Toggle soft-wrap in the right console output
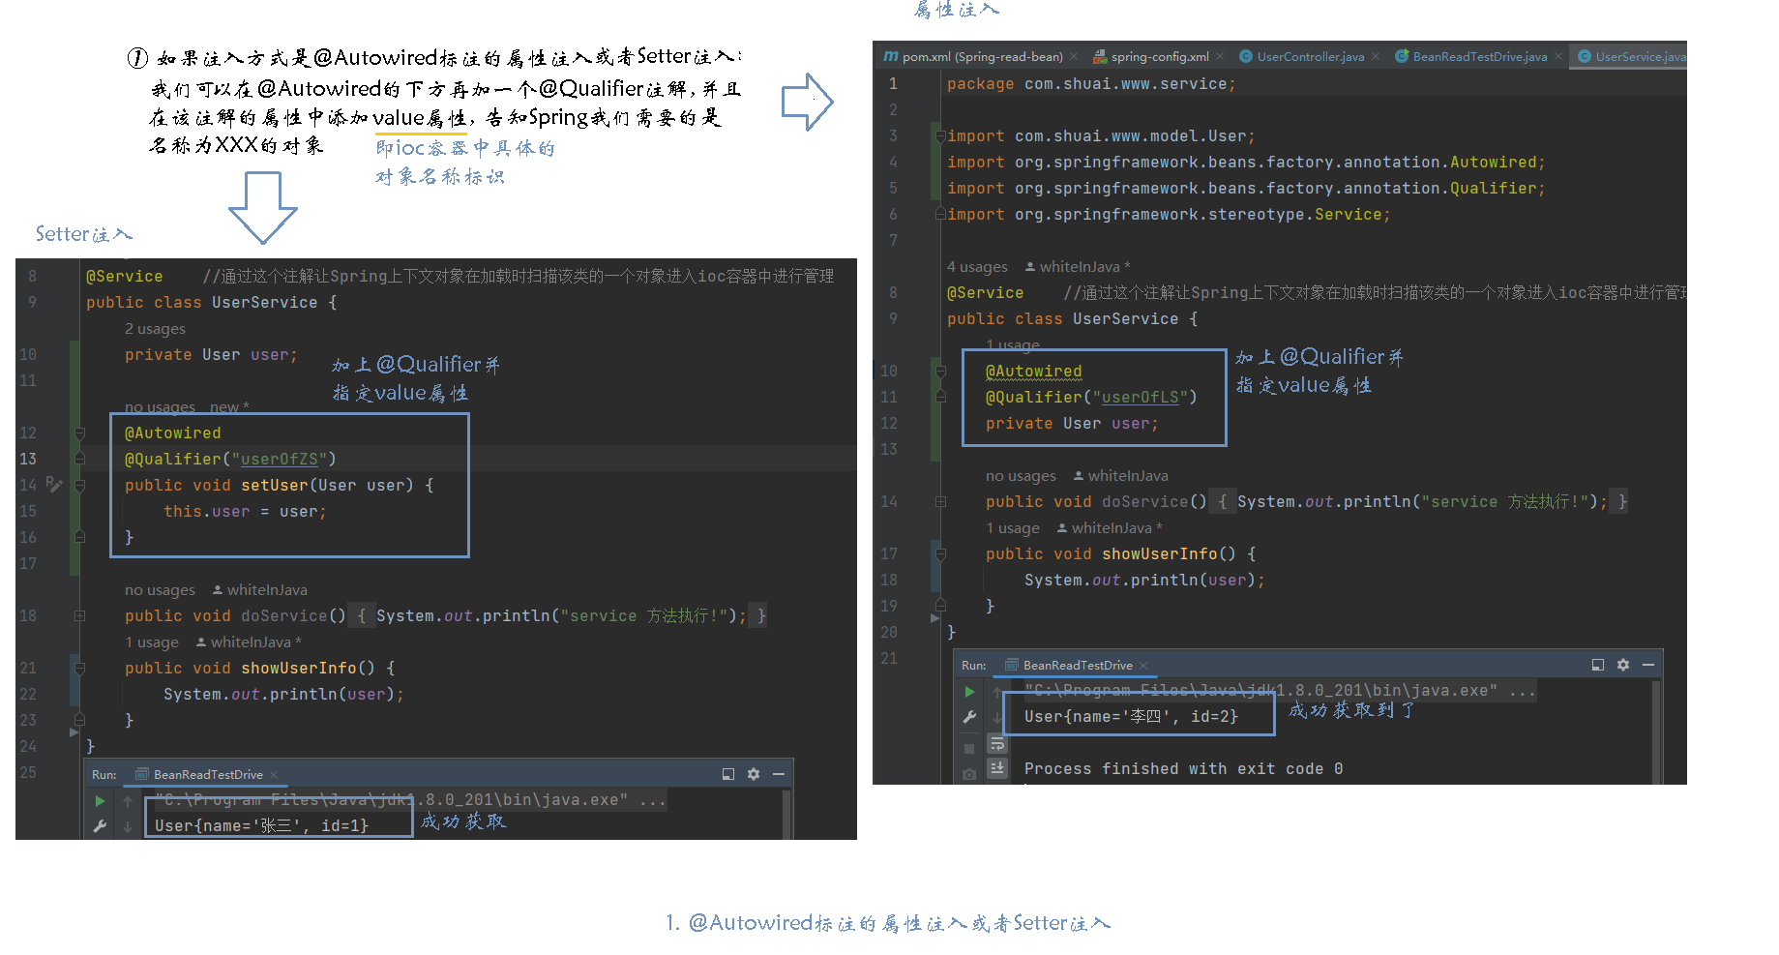The image size is (1779, 955). coord(997,744)
